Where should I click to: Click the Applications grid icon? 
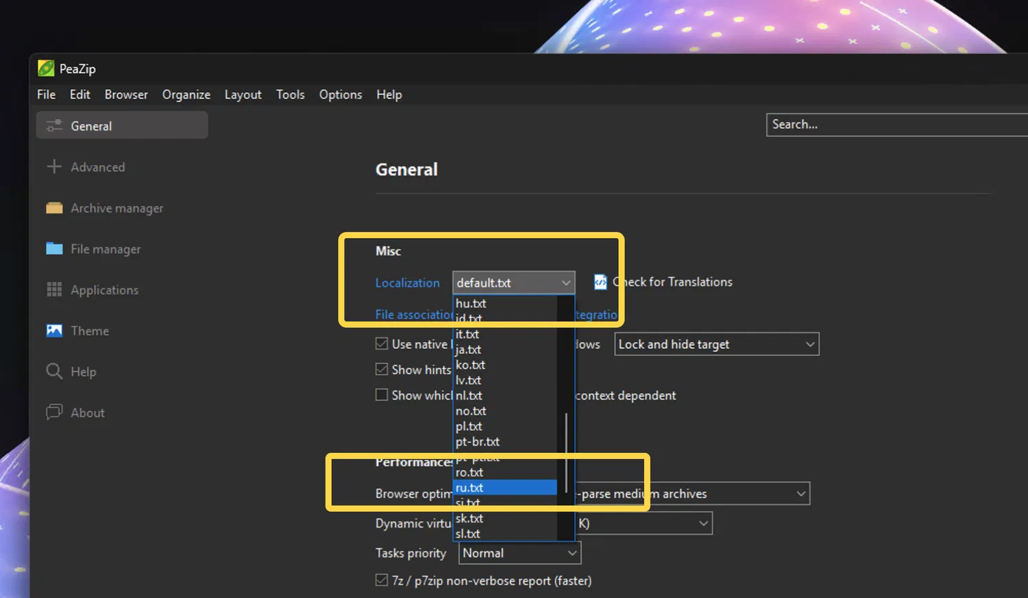click(x=54, y=289)
